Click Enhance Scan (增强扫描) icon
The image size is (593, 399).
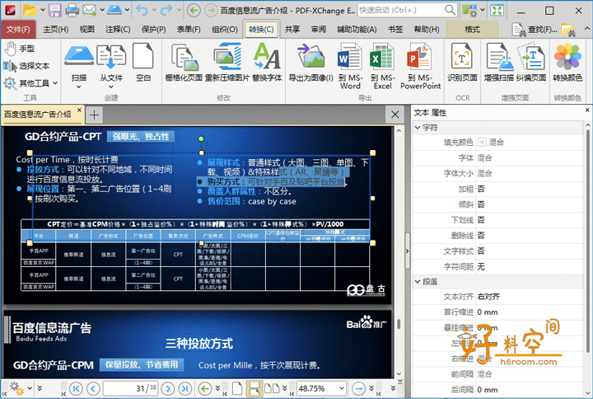point(498,63)
